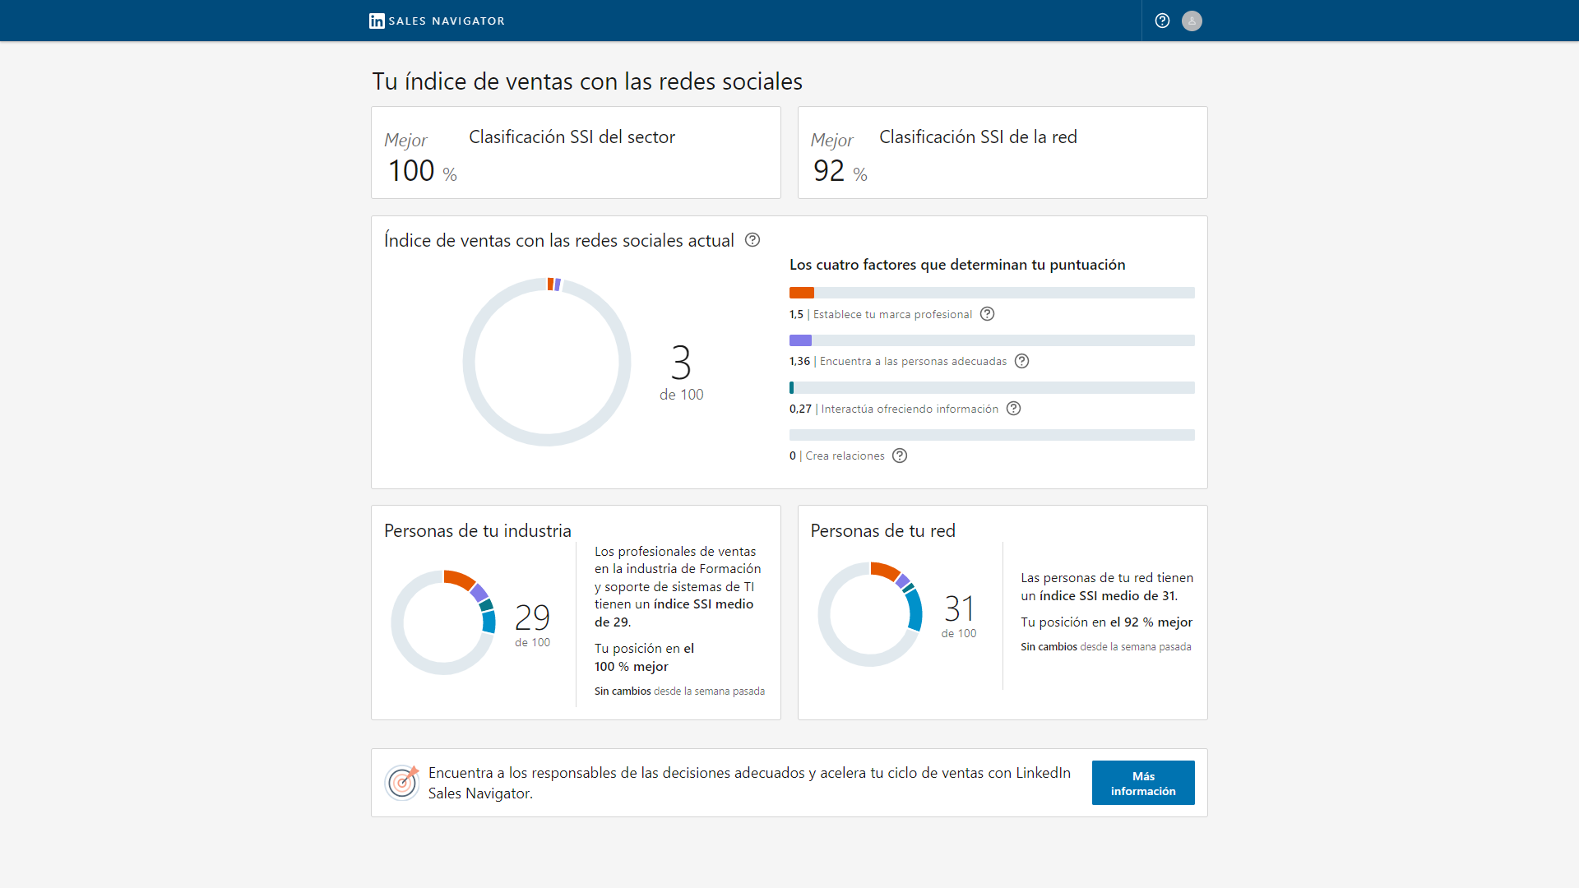Screen dimensions: 1579x888
Task: Click the Personas de tu industria donut chart
Action: coord(443,622)
